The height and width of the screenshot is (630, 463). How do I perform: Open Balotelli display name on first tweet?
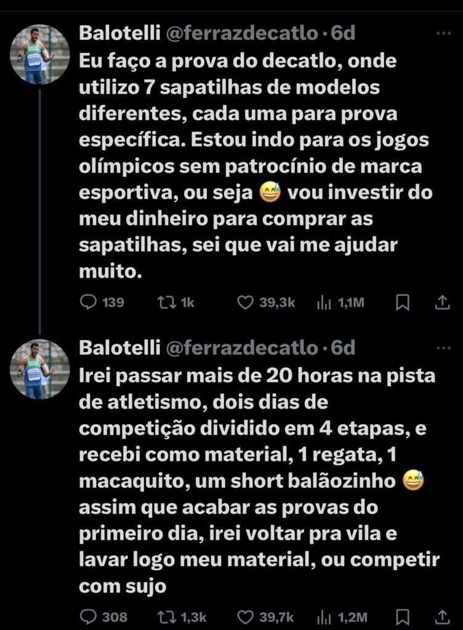pyautogui.click(x=119, y=34)
